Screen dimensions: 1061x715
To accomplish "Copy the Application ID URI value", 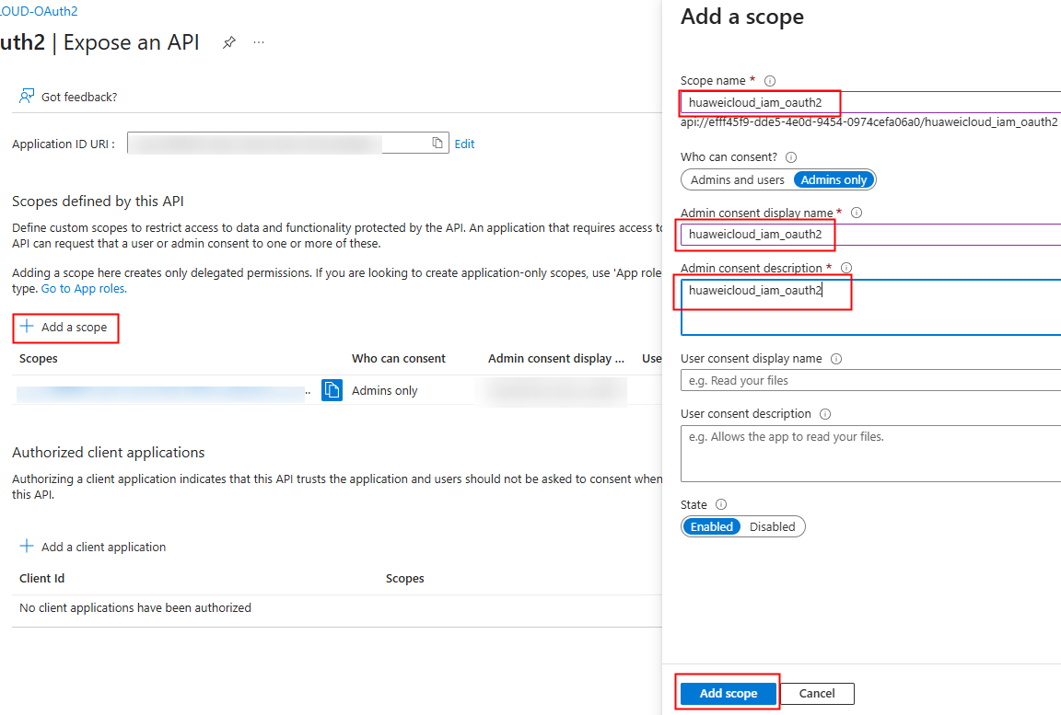I will 437,143.
